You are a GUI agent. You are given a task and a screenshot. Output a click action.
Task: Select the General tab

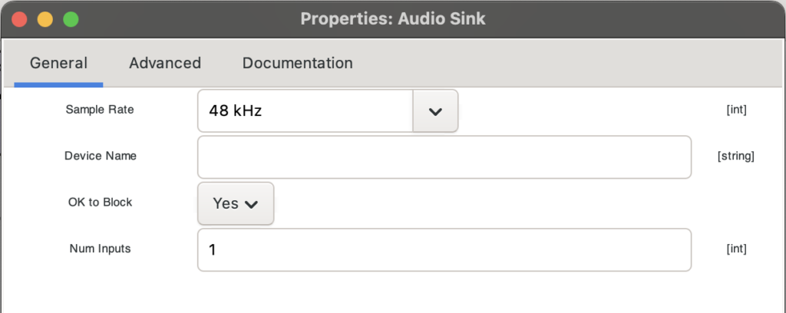click(x=58, y=63)
